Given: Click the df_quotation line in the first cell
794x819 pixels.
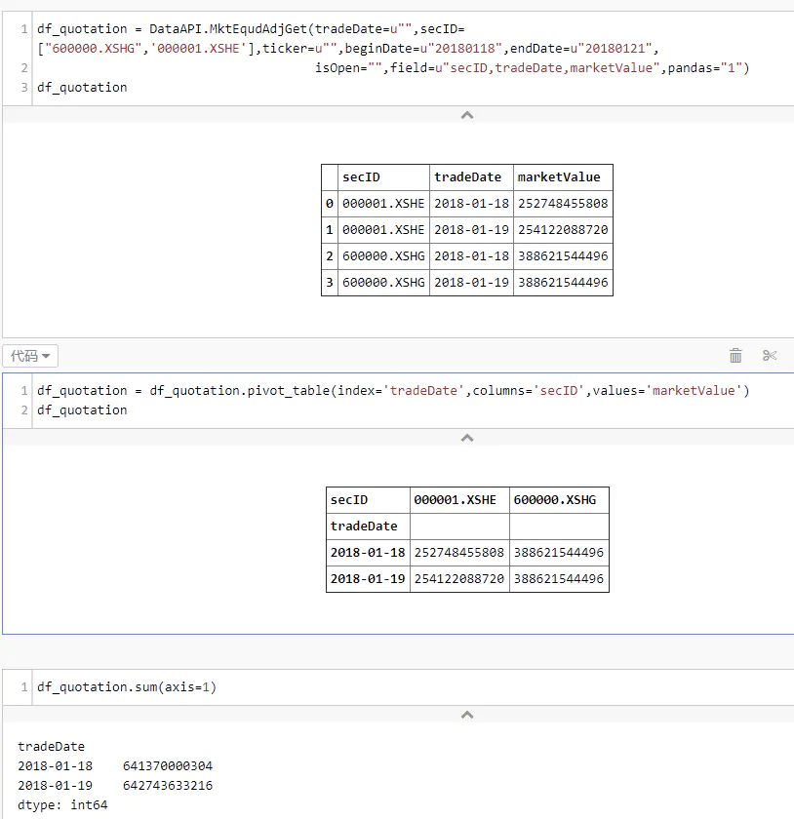Looking at the screenshot, I should (x=82, y=87).
